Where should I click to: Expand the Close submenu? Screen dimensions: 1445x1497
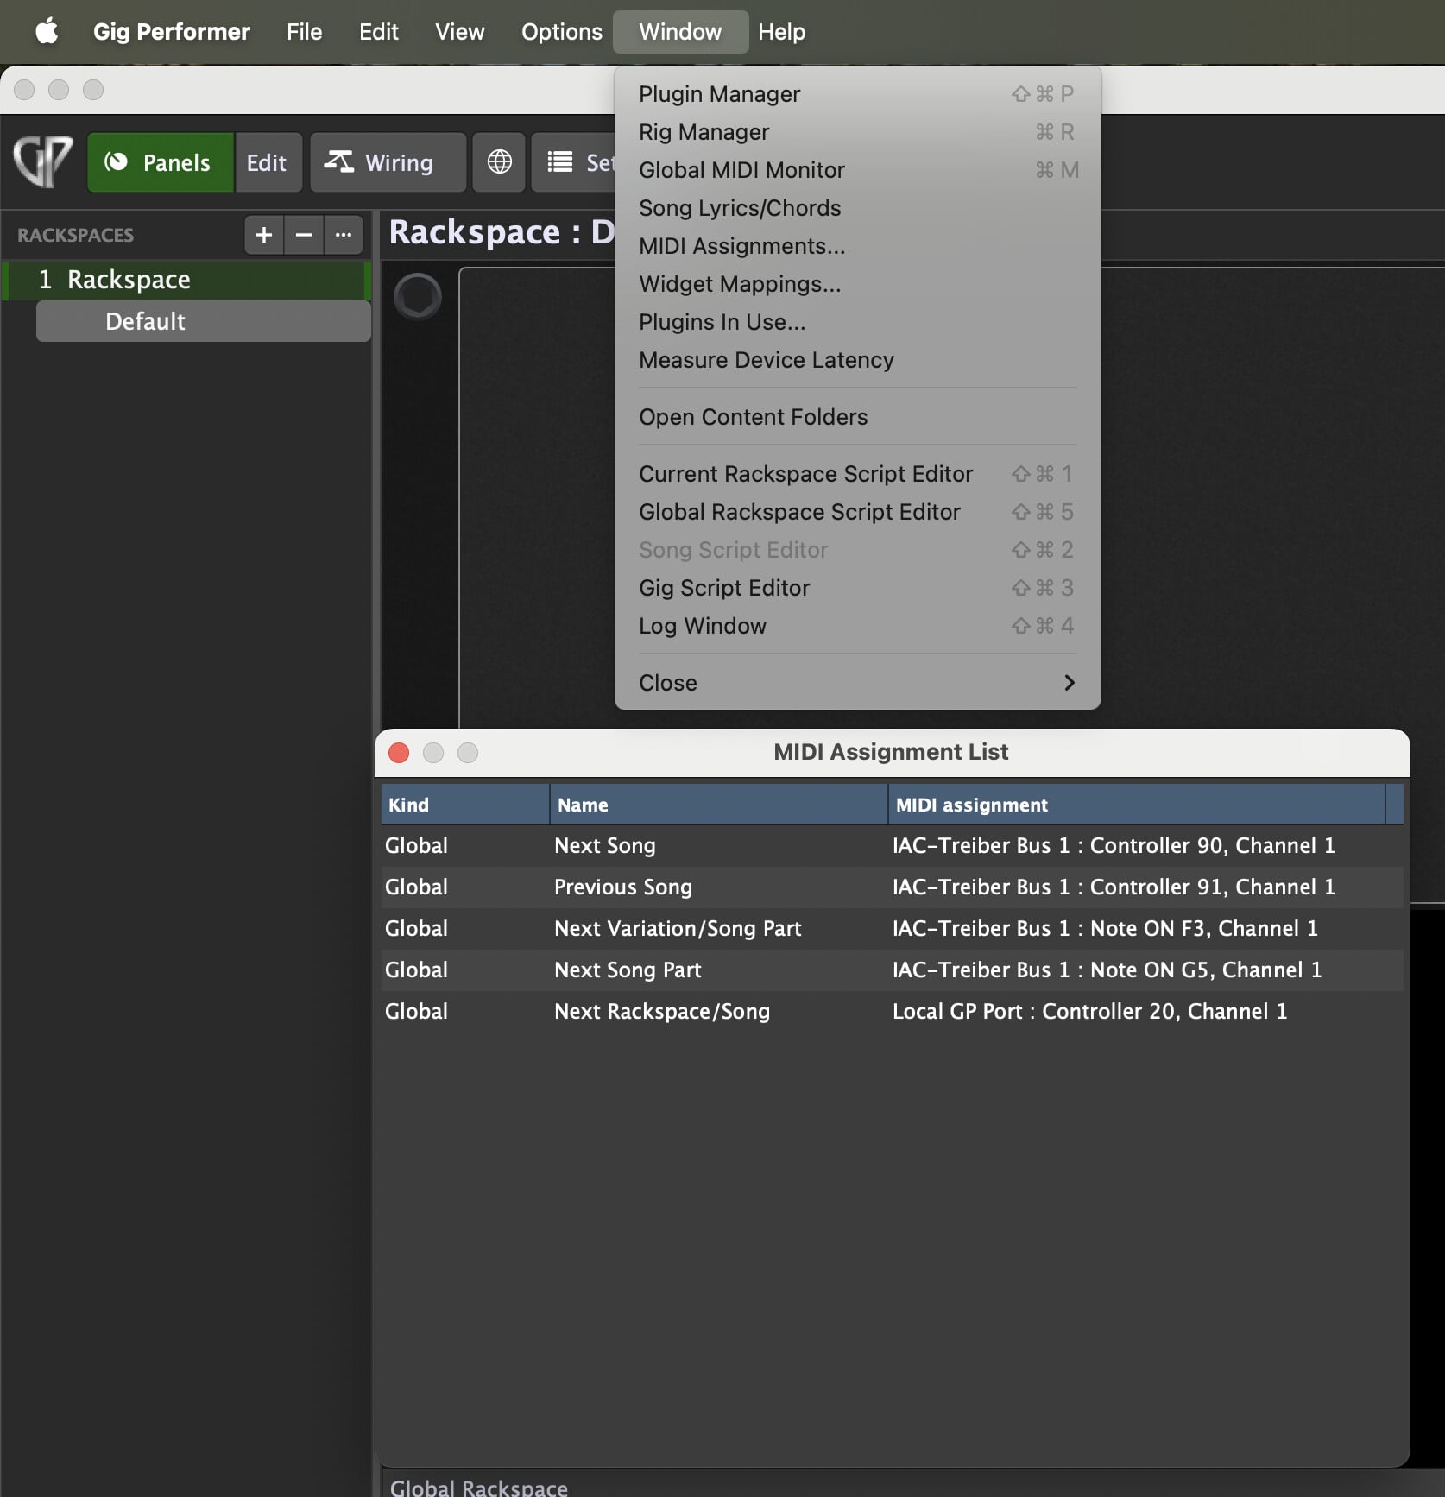pos(856,683)
